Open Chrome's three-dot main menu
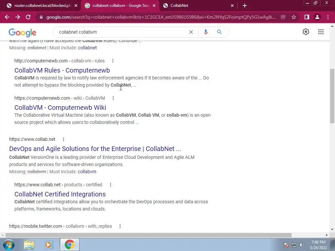Viewport: 335px width, 251px height. 328,17
